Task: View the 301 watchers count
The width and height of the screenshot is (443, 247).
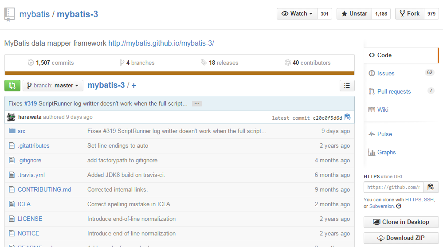Action: (x=325, y=14)
